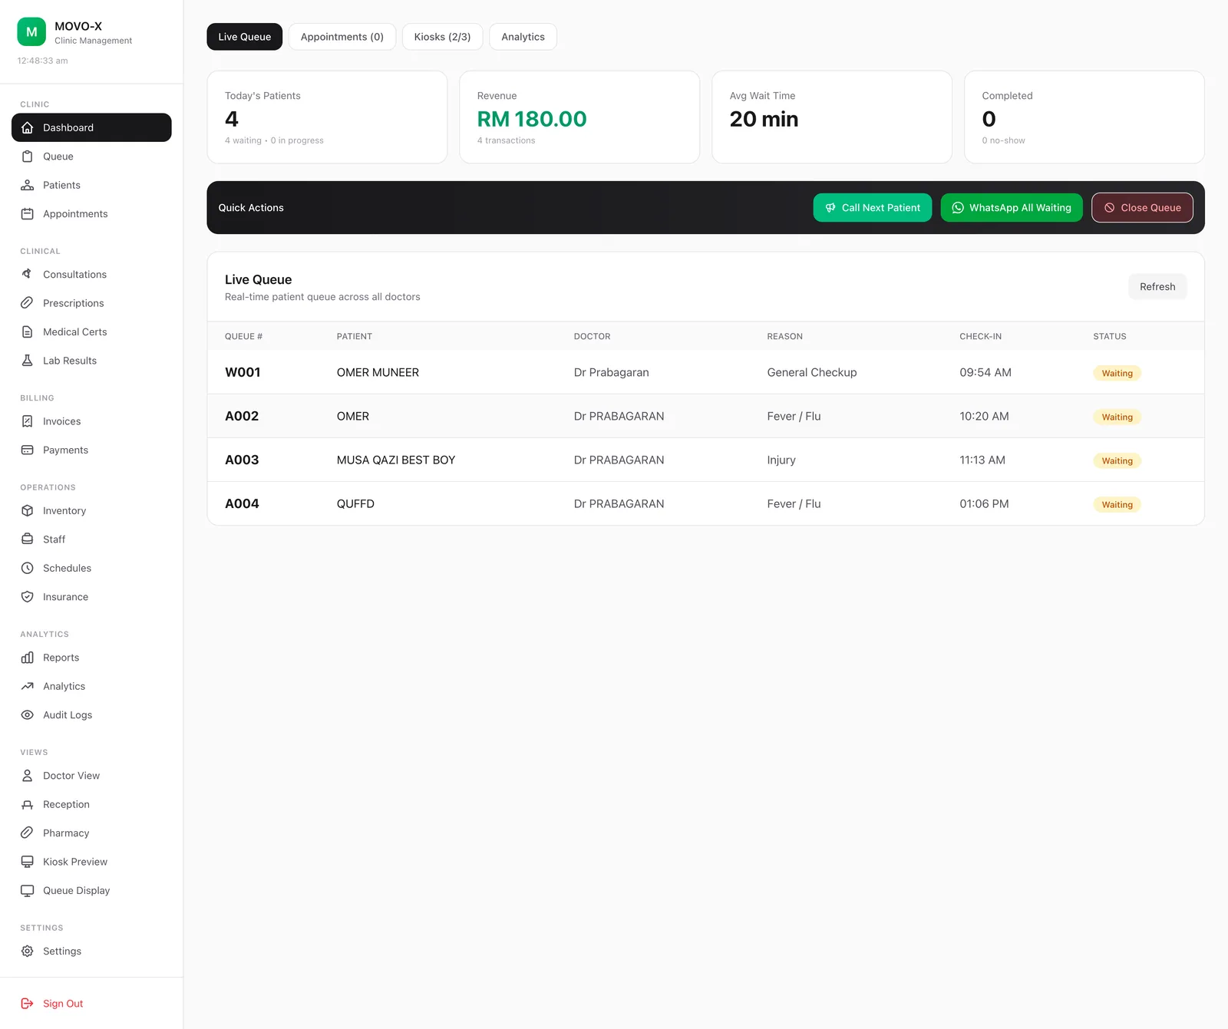The width and height of the screenshot is (1228, 1029).
Task: Click the Avg Wait Time card
Action: click(x=832, y=117)
